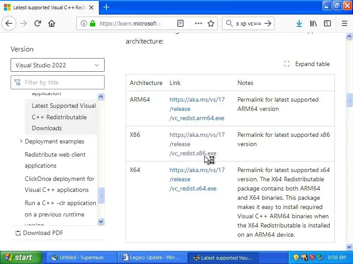
Task: Click the Link column header
Action: click(175, 83)
